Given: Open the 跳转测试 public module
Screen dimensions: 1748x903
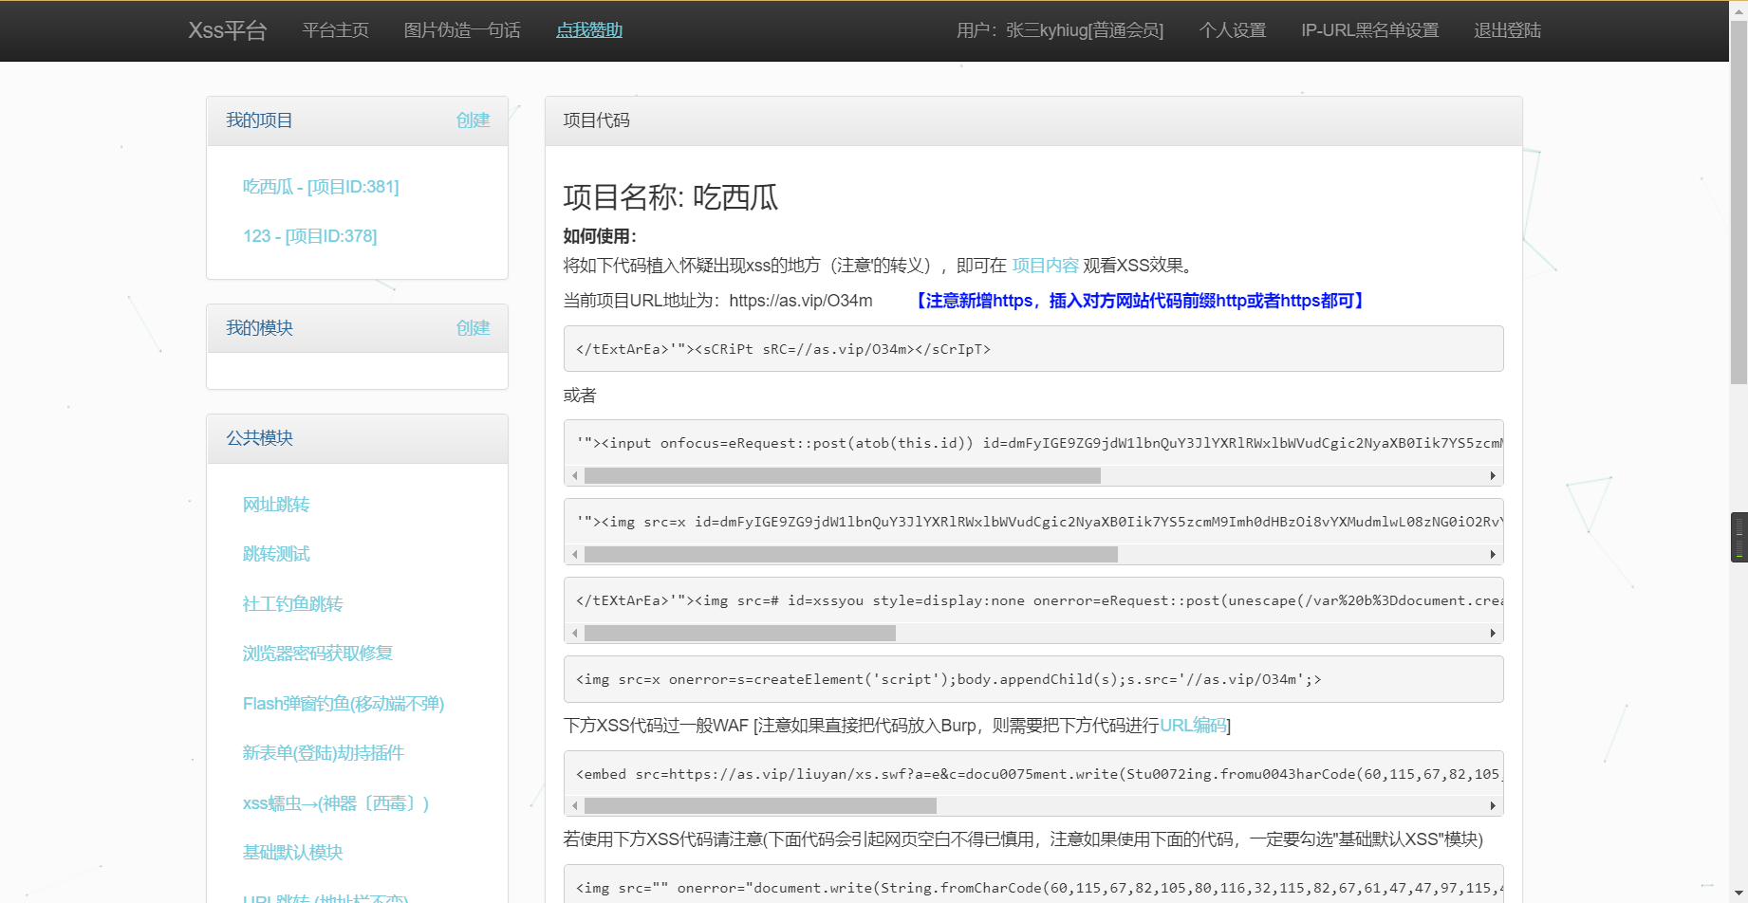Looking at the screenshot, I should (276, 554).
